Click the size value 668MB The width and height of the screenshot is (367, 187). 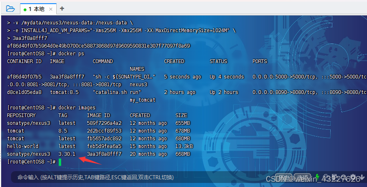183,154
